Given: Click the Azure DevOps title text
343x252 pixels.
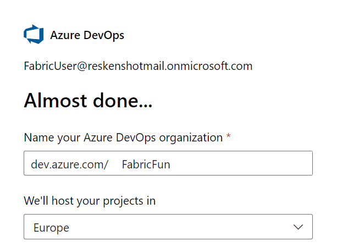Looking at the screenshot, I should [87, 35].
